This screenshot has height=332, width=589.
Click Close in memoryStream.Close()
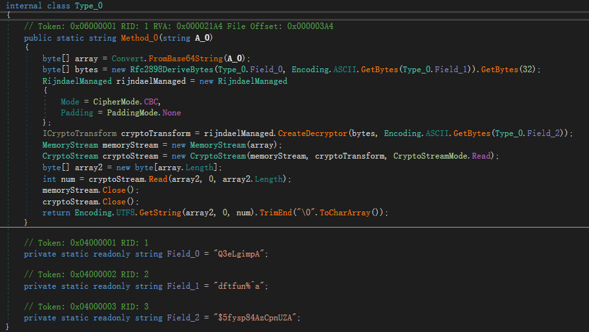pyautogui.click(x=114, y=190)
